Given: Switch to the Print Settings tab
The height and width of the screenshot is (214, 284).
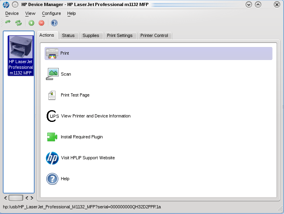Looking at the screenshot, I should pos(120,35).
